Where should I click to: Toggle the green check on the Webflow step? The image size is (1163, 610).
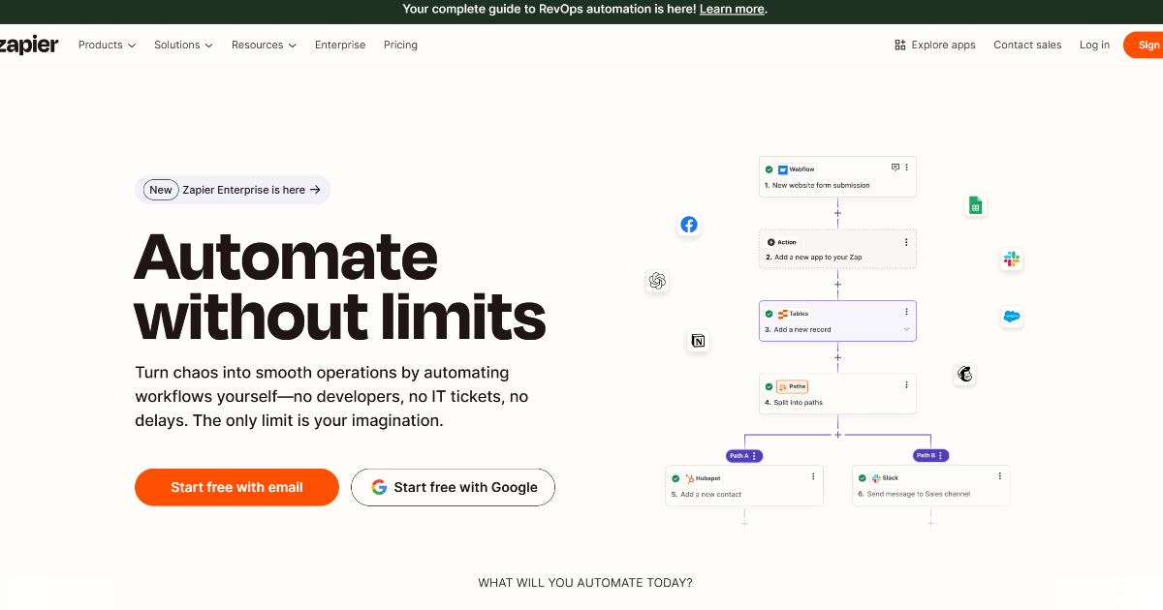(x=770, y=168)
